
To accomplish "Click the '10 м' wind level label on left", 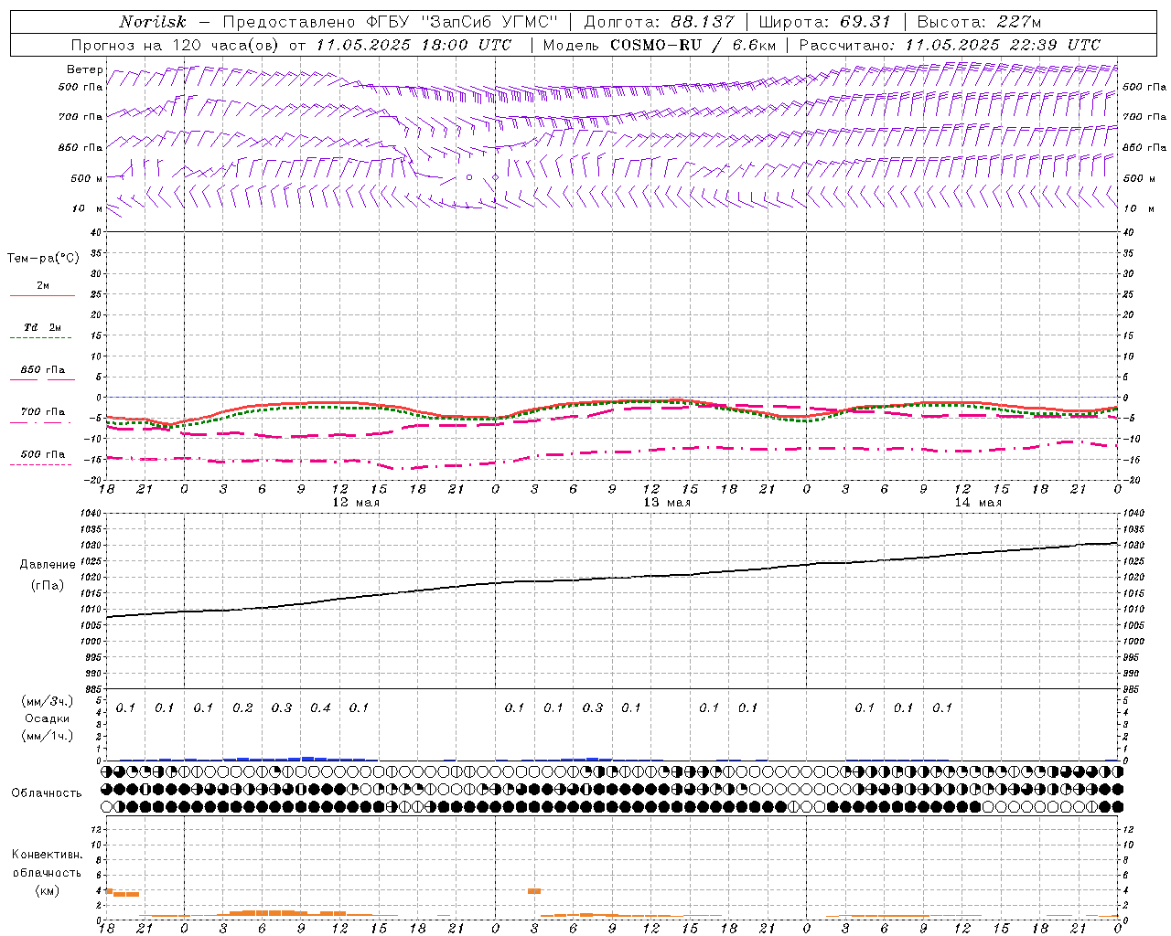I will [x=88, y=208].
